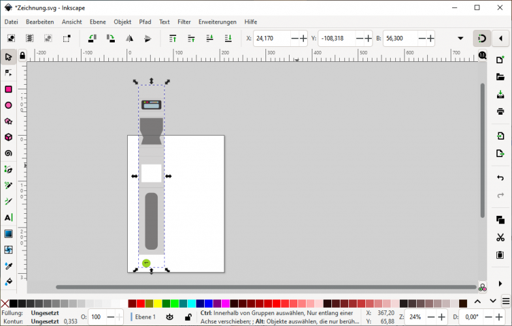Toggle snapping button in toolbar
Image resolution: width=512 pixels, height=326 pixels.
[x=482, y=38]
